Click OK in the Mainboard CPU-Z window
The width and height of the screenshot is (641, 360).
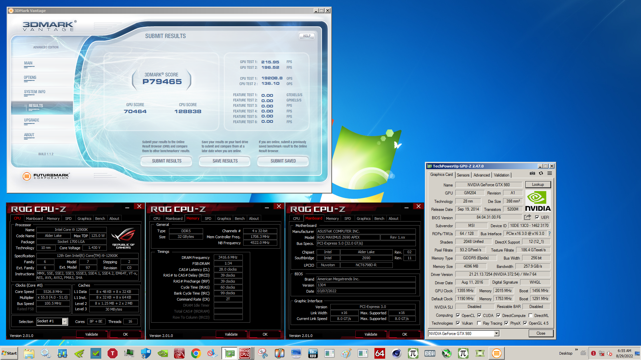click(x=405, y=334)
